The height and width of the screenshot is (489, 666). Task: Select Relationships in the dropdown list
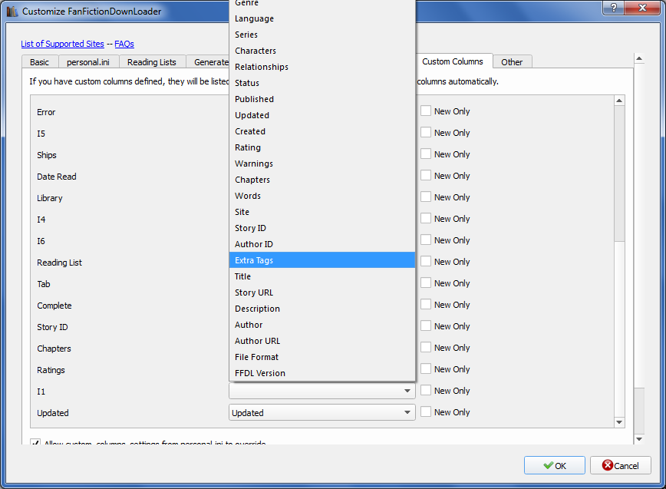pos(322,67)
